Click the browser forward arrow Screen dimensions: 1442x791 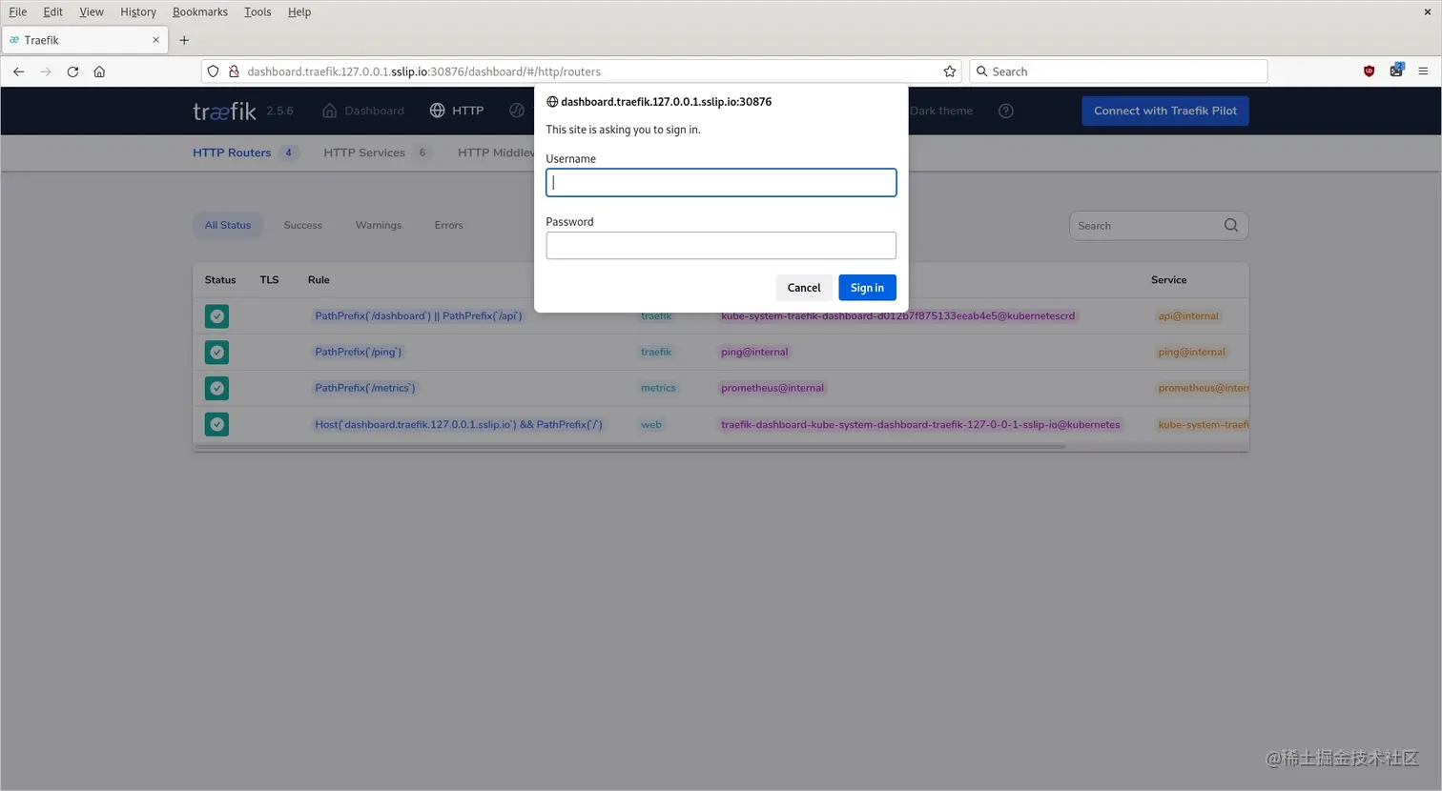click(x=45, y=71)
